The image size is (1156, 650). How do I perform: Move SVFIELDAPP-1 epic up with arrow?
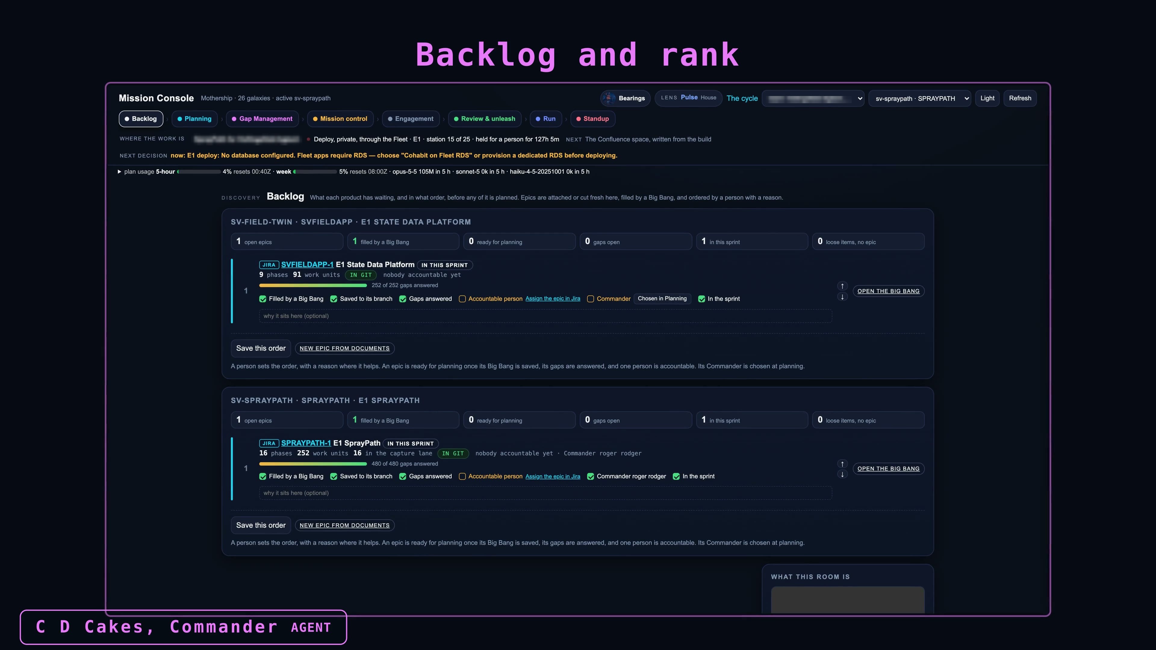click(x=842, y=286)
